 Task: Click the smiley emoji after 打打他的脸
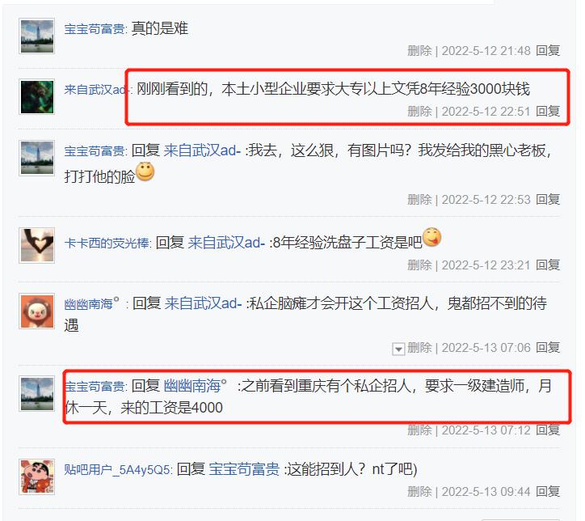tap(145, 172)
